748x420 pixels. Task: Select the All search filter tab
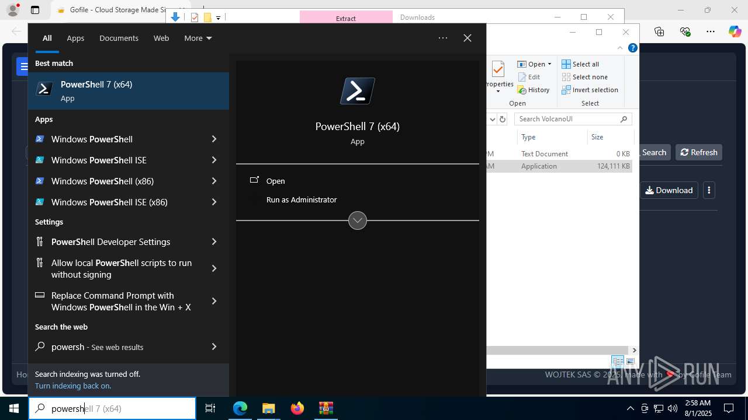(x=47, y=38)
